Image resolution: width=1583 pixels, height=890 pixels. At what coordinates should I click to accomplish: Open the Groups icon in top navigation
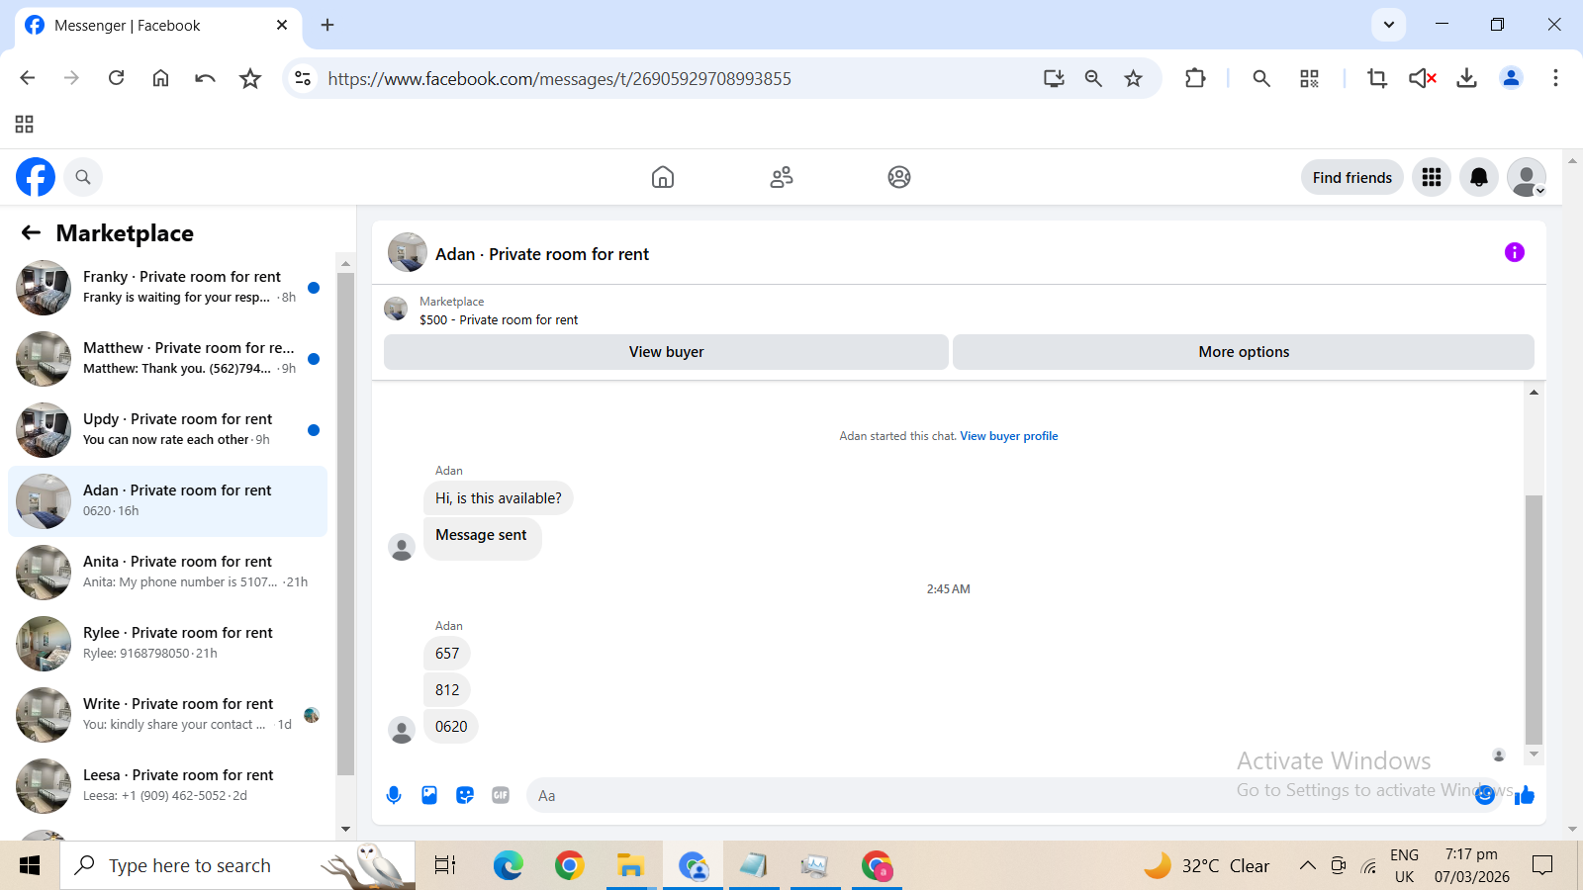[x=899, y=177]
